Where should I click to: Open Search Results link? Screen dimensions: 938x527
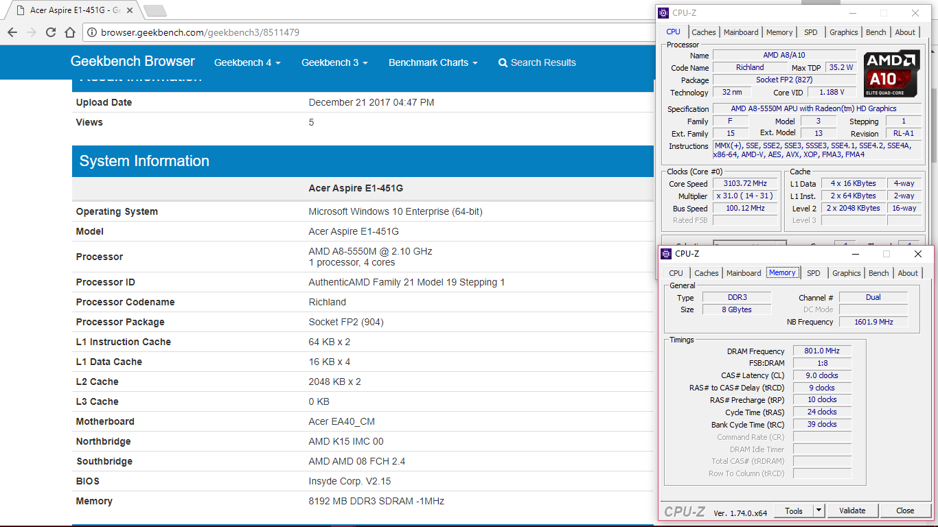(537, 62)
